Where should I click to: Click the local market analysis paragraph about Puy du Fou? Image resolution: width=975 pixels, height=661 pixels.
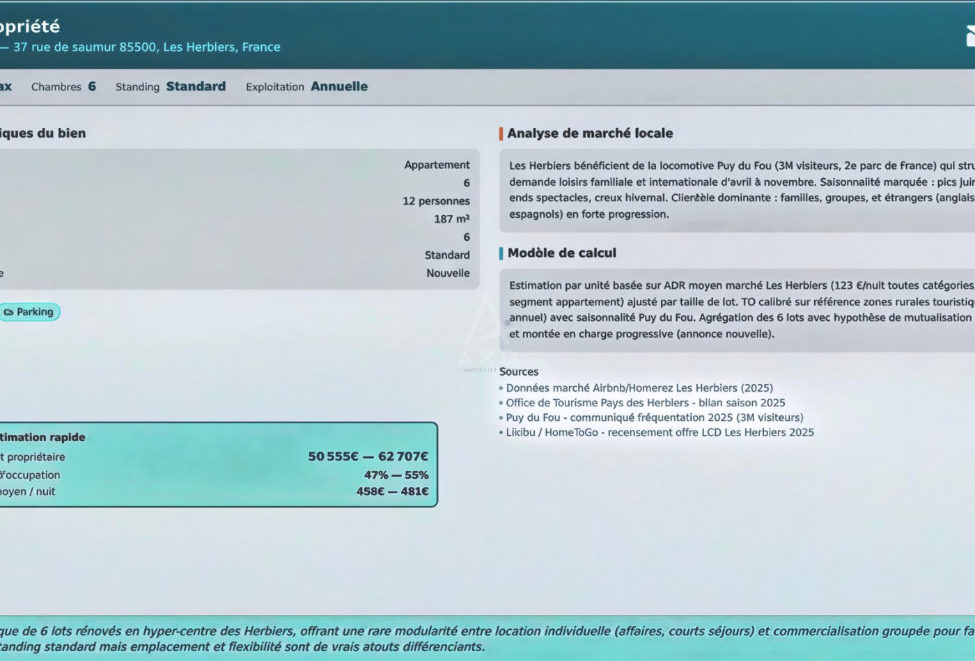tap(741, 190)
